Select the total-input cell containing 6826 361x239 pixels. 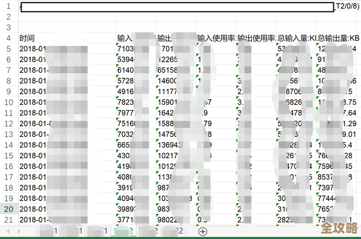pyautogui.click(x=296, y=102)
